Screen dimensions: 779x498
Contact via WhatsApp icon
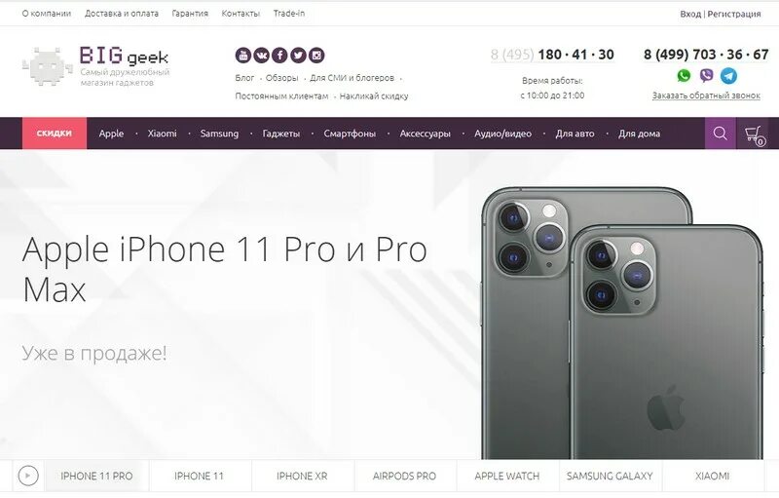pos(685,76)
